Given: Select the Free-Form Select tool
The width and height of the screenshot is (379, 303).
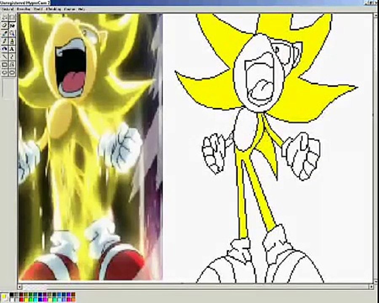Looking at the screenshot, I should click(x=5, y=17).
